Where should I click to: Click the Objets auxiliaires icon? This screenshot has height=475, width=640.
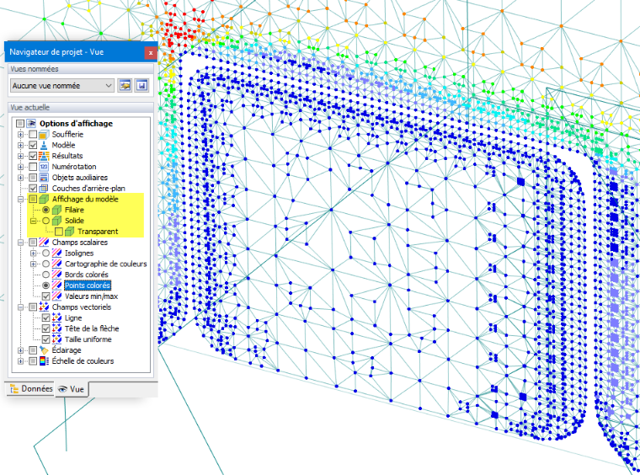tap(44, 178)
